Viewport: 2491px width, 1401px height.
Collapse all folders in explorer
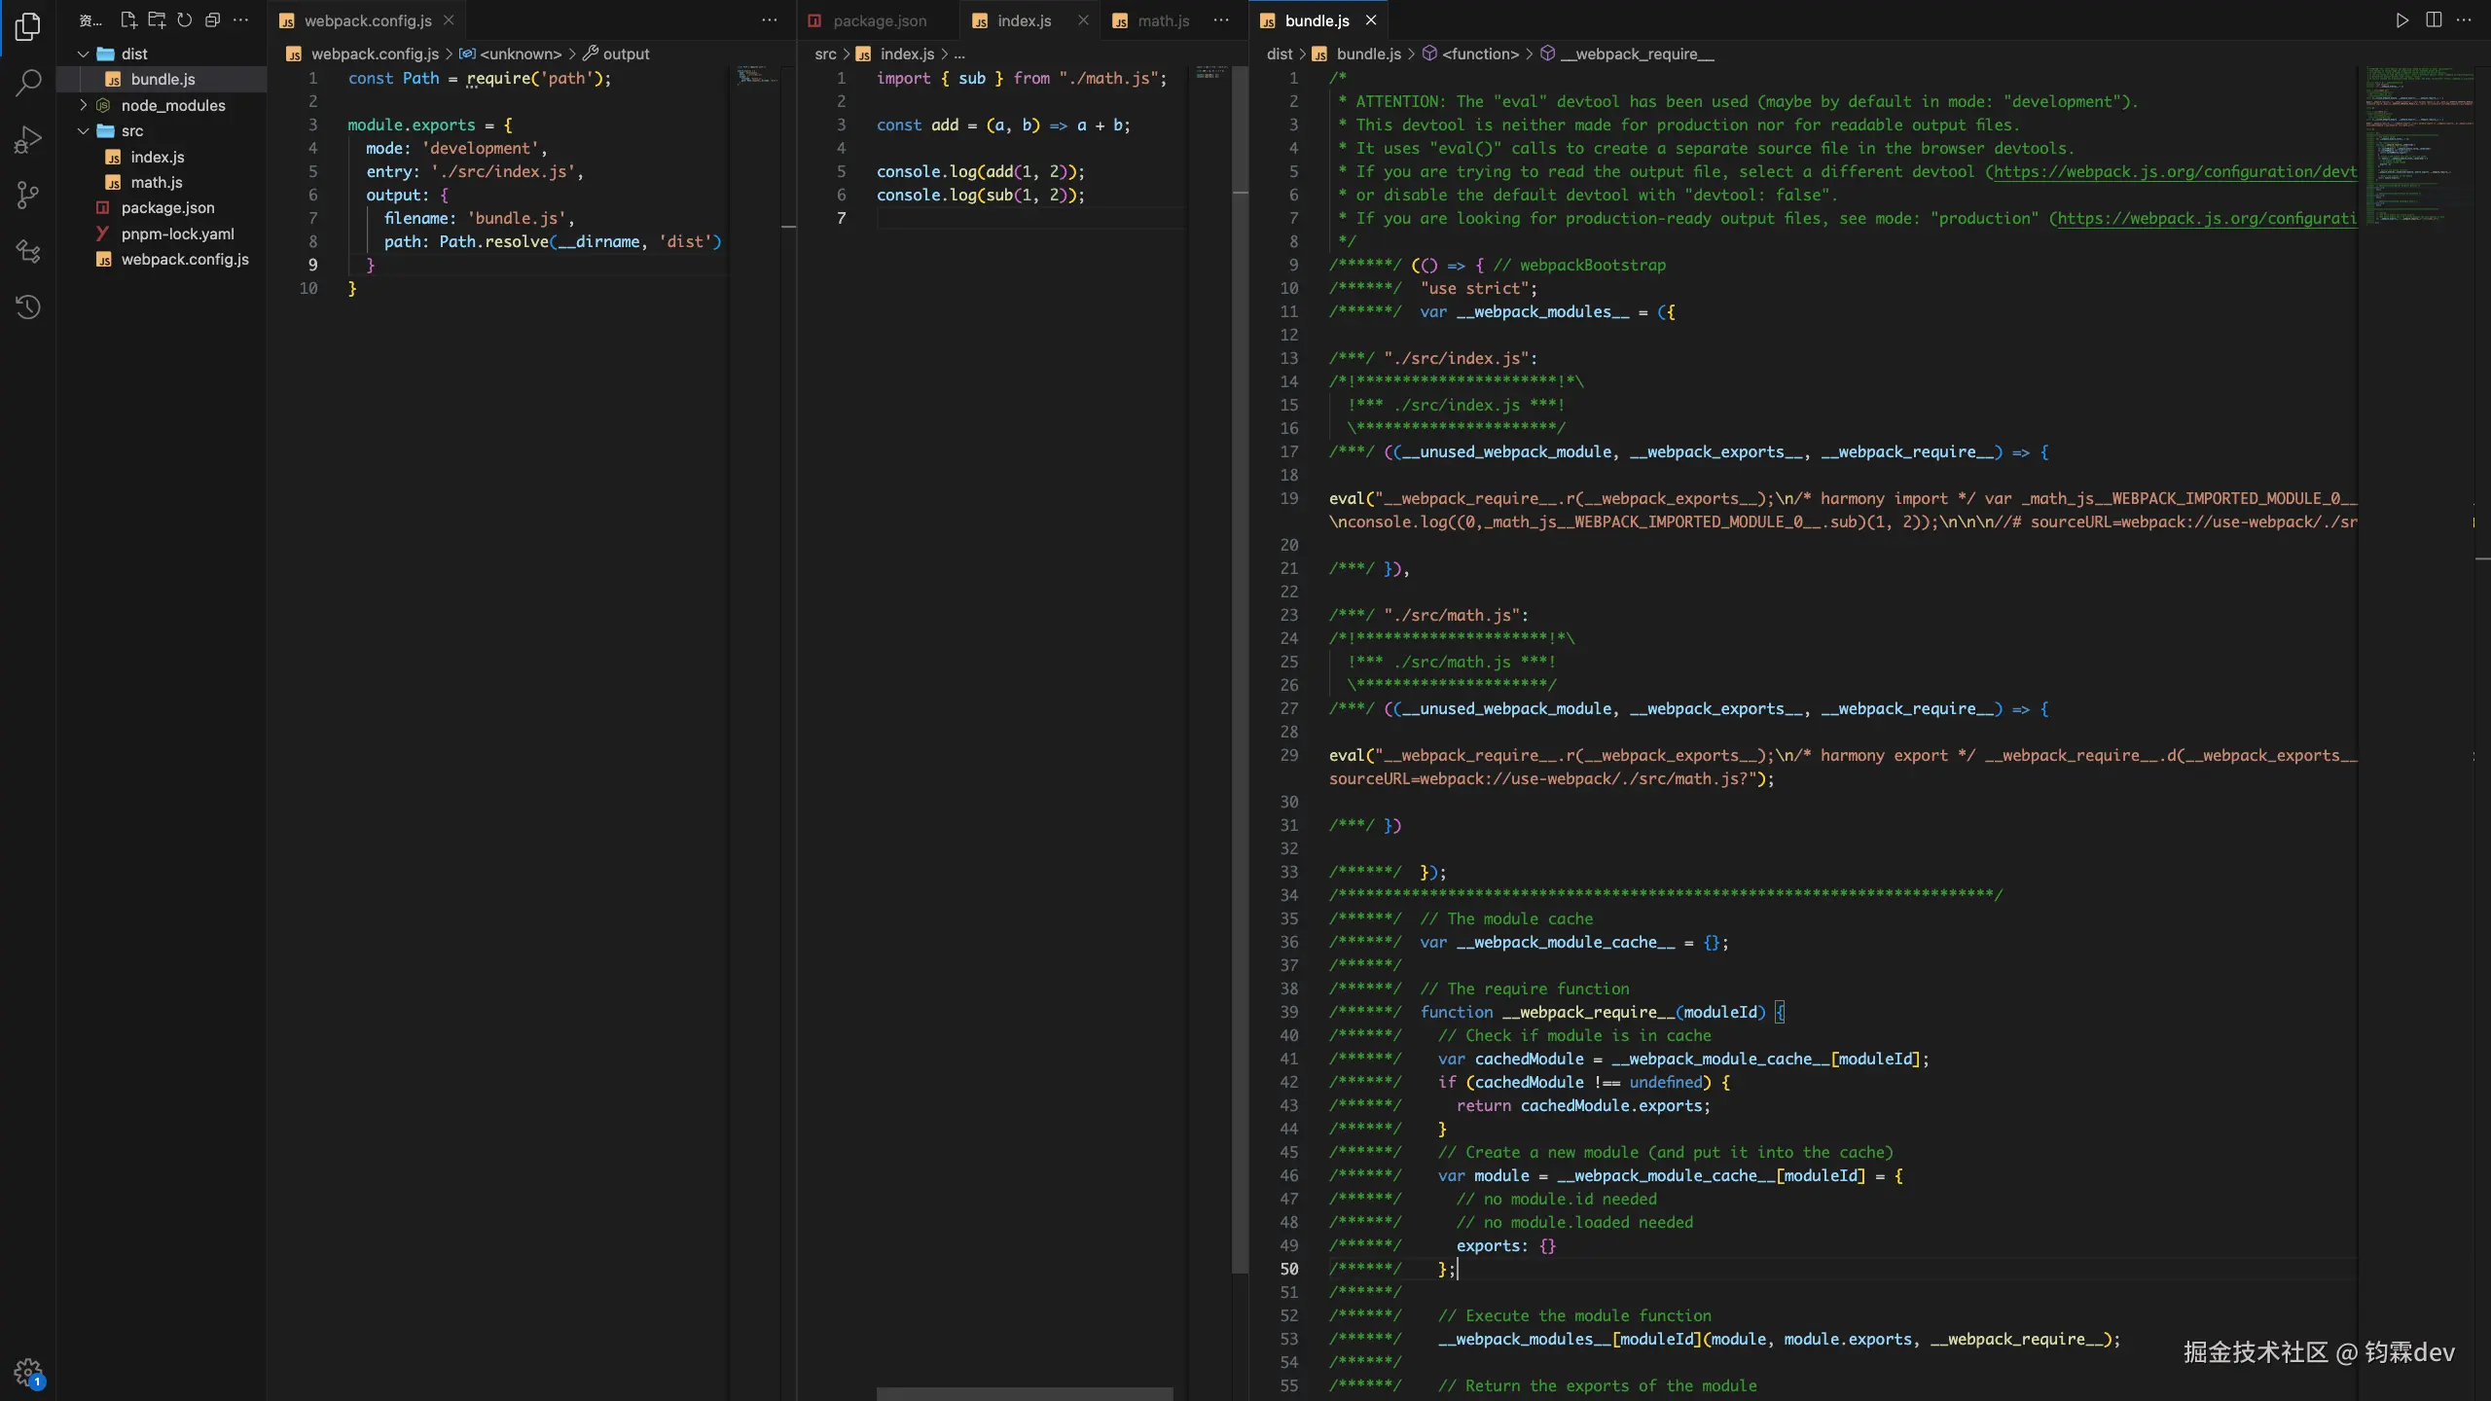(212, 20)
